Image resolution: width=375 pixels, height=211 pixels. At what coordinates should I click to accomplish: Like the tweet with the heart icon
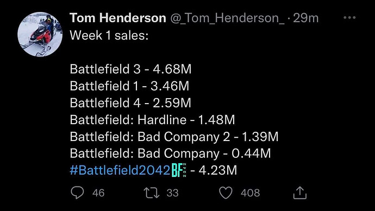click(226, 193)
